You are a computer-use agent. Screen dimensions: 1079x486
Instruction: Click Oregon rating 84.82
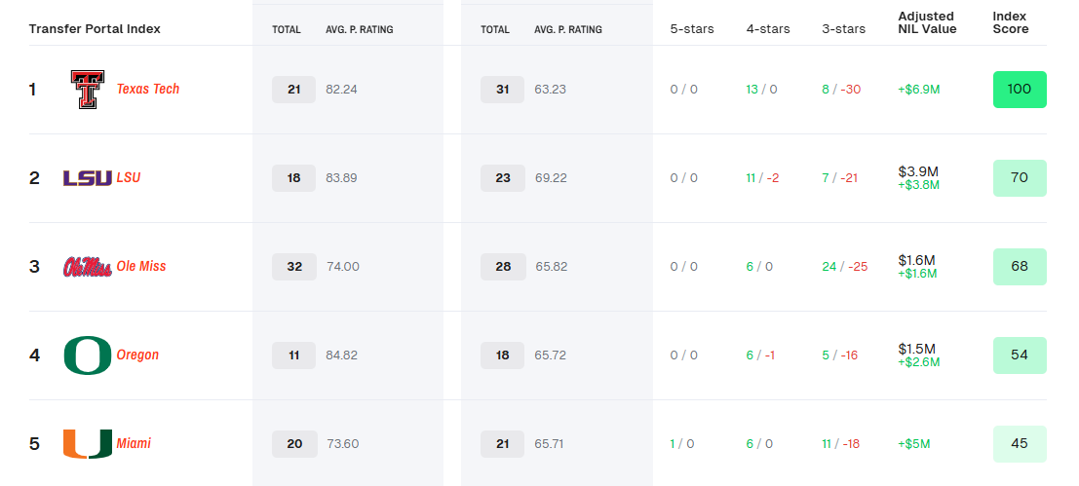(x=341, y=355)
